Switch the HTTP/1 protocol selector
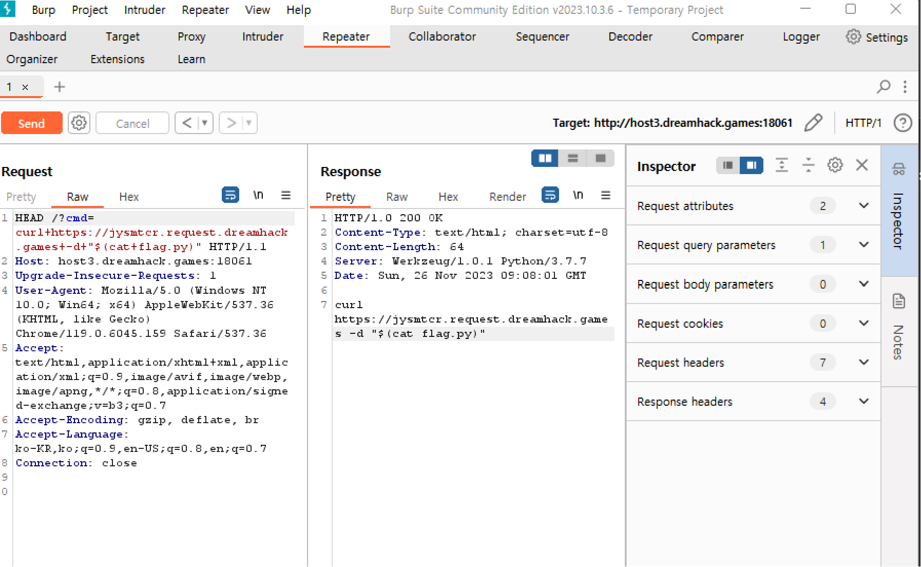 click(864, 123)
